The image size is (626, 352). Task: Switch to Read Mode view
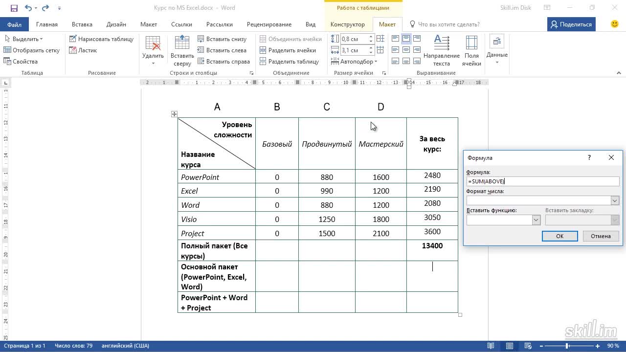(x=491, y=346)
